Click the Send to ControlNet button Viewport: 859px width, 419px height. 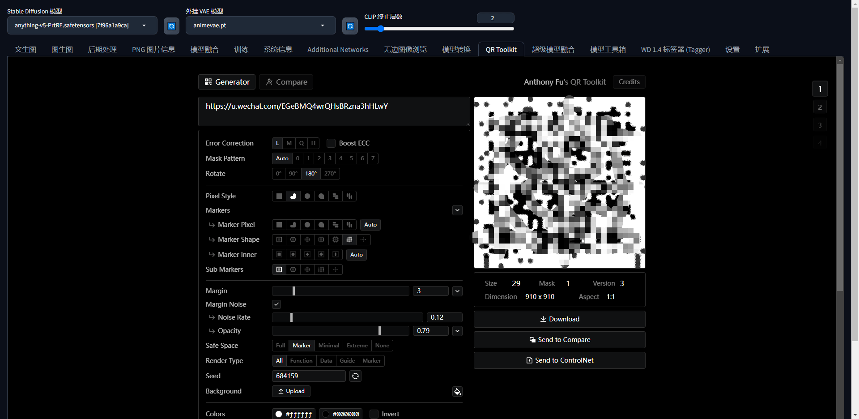(x=559, y=360)
